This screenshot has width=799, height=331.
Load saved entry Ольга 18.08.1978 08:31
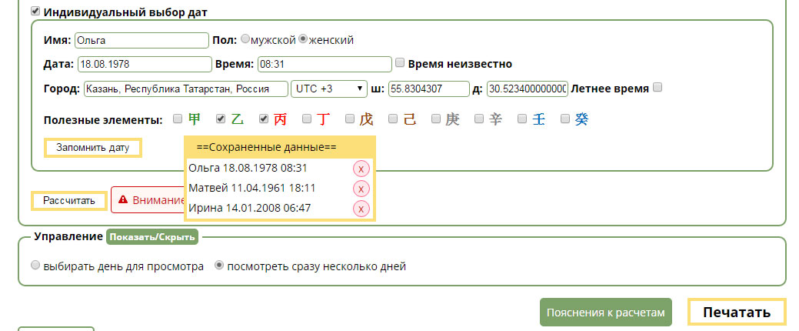248,168
